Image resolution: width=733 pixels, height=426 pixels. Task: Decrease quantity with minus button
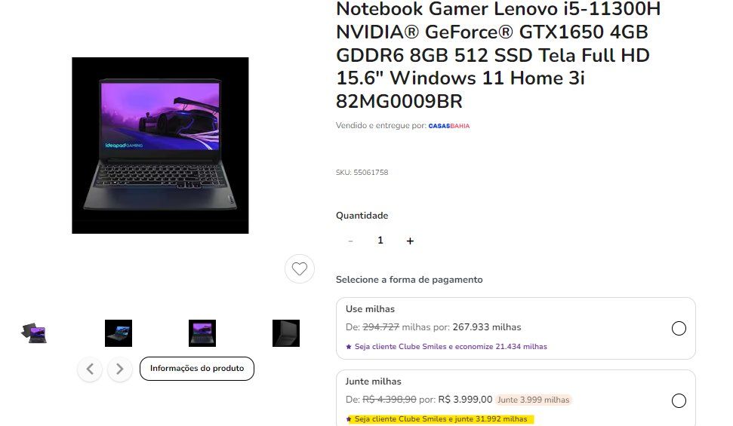tap(350, 241)
